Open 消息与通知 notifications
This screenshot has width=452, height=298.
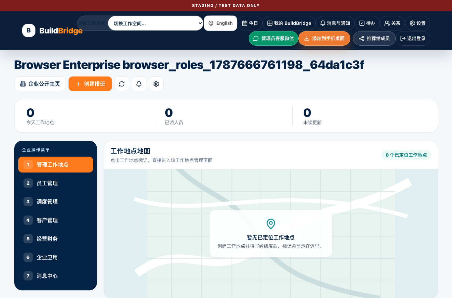pyautogui.click(x=335, y=23)
